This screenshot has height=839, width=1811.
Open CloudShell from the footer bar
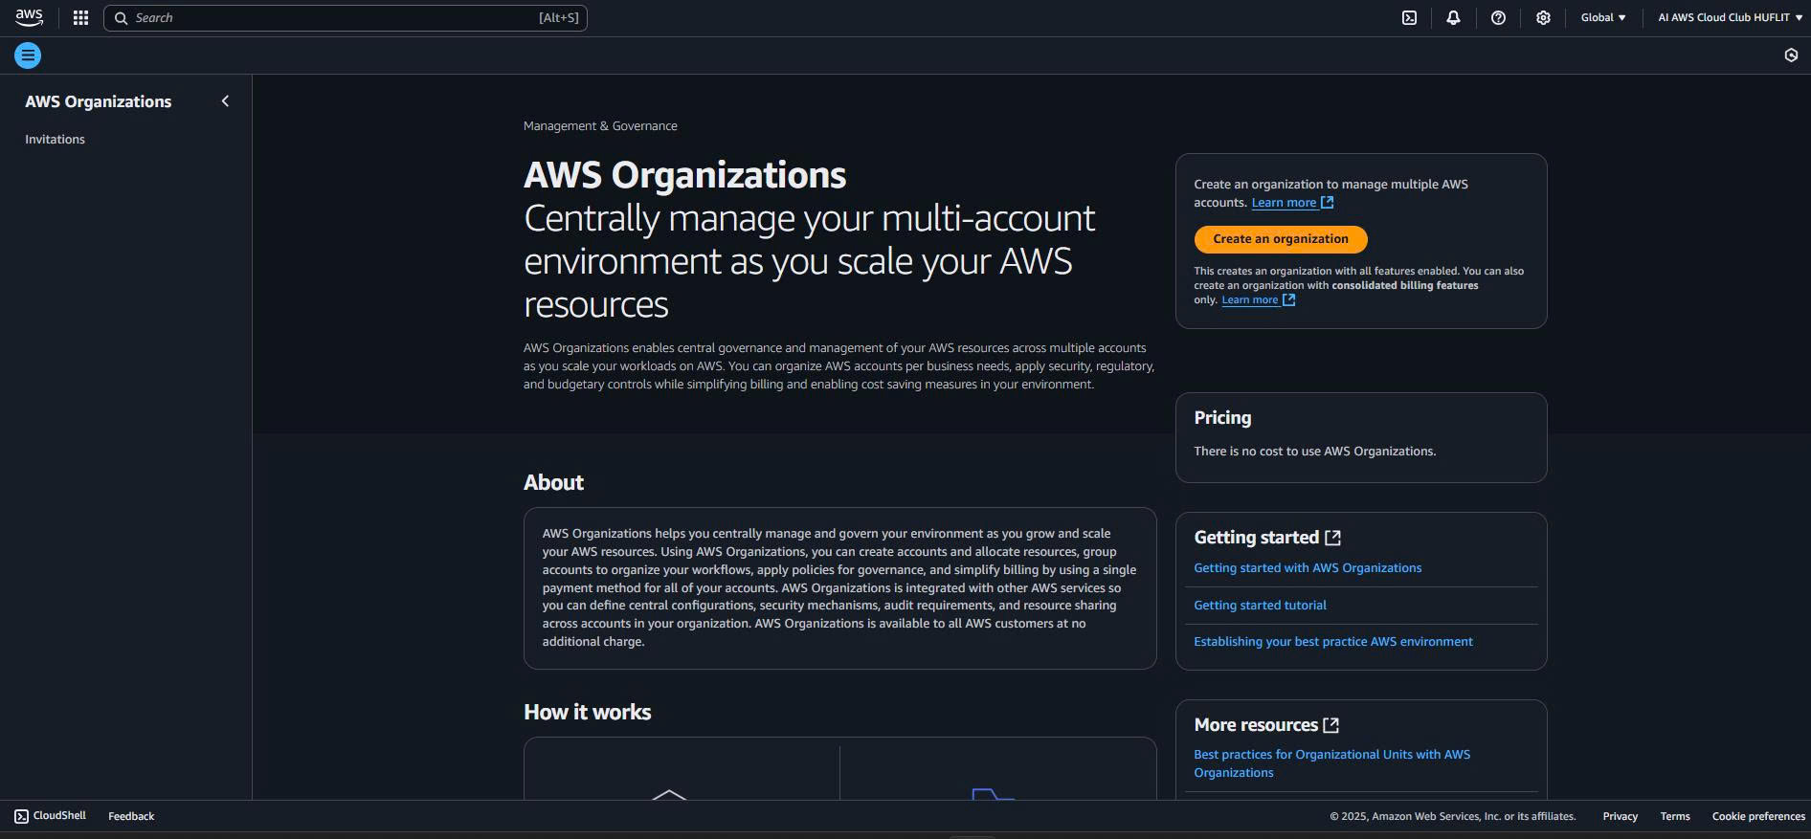pos(50,816)
